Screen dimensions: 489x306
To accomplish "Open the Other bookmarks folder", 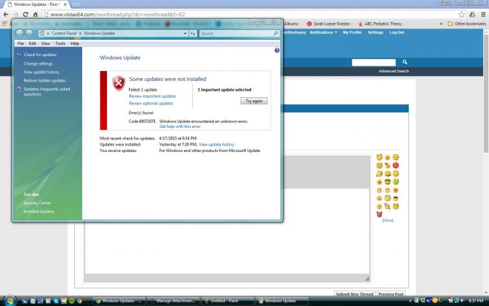I will (x=467, y=23).
